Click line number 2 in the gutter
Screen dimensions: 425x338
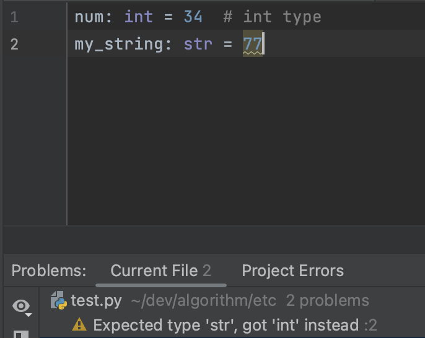(14, 44)
